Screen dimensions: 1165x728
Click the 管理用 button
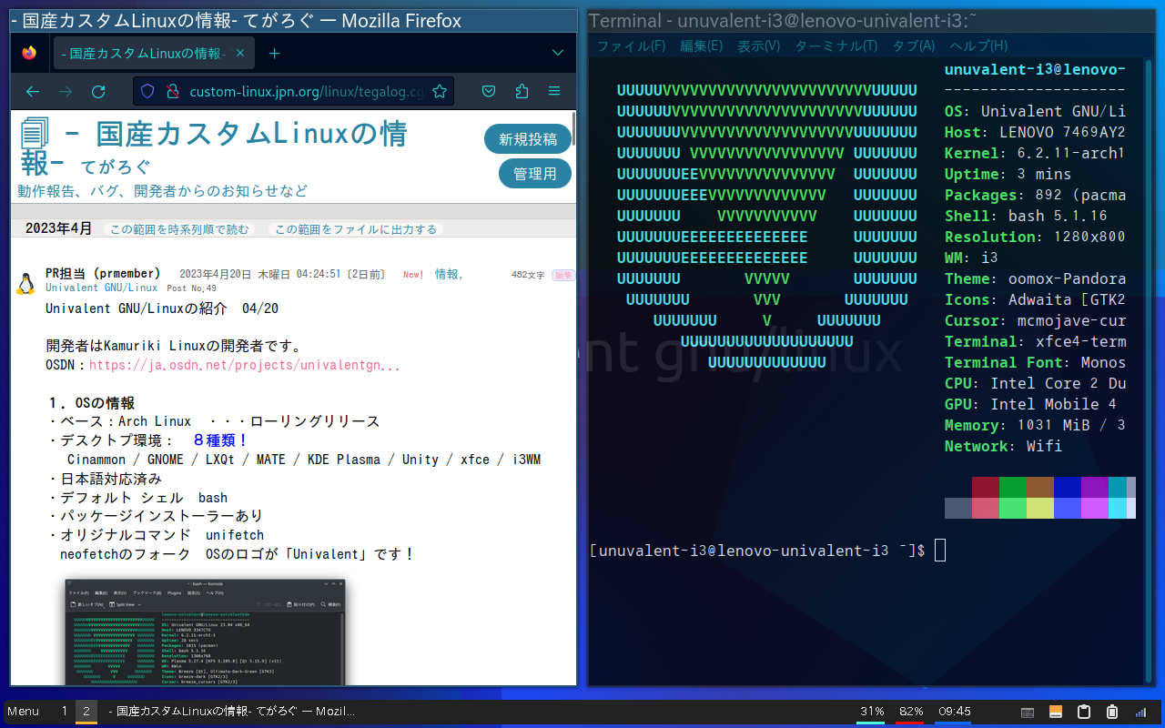(x=535, y=173)
